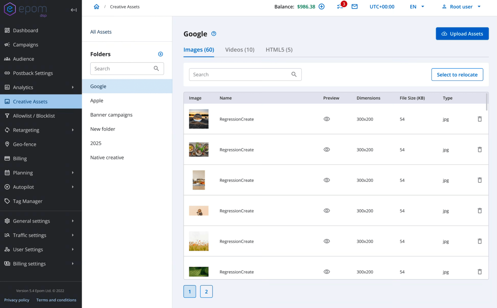This screenshot has width=497, height=308.
Task: Select Creative Assets in the sidebar
Action: [x=41, y=101]
